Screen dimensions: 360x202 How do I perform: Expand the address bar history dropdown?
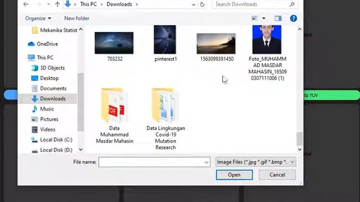(x=193, y=4)
